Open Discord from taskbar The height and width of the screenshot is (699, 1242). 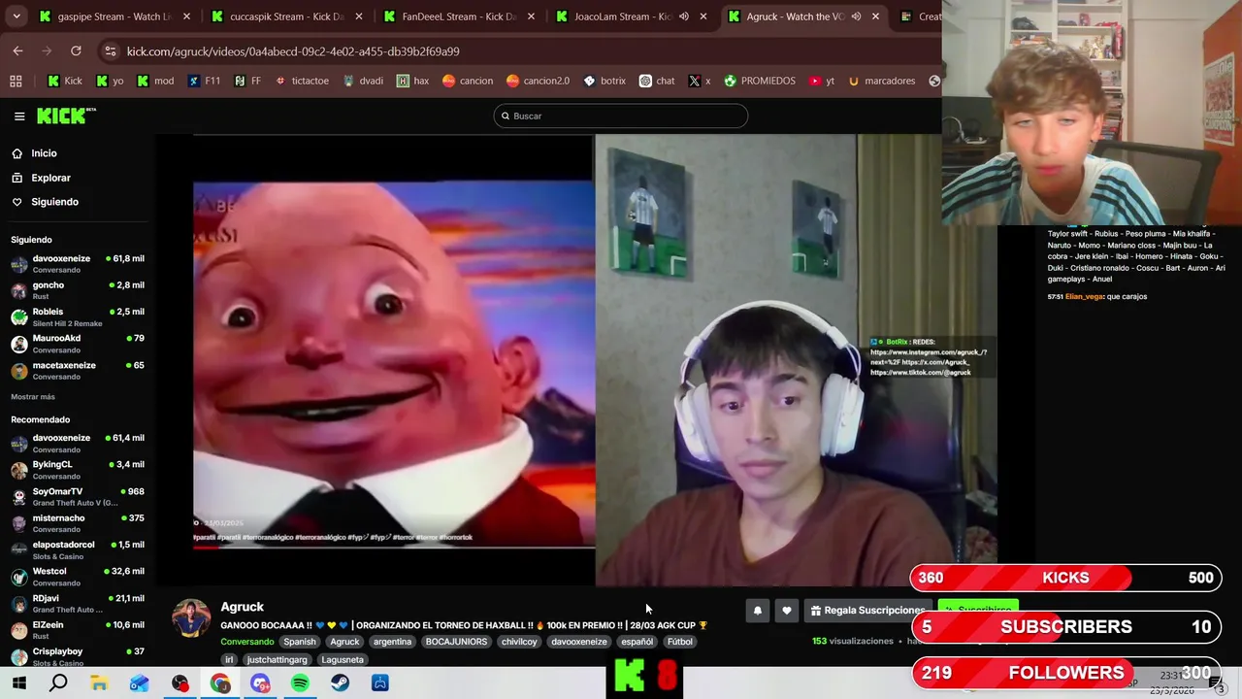pos(260,683)
